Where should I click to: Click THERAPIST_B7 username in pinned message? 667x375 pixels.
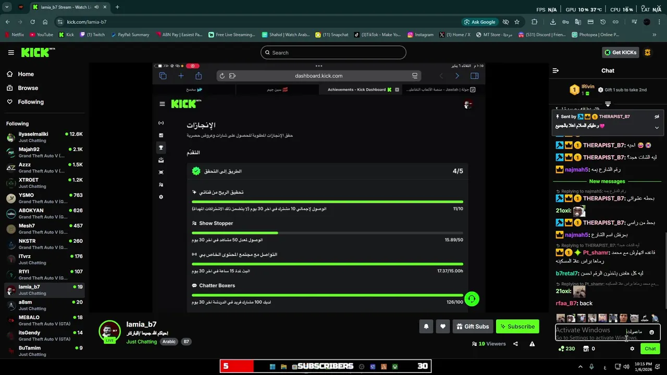point(614,117)
